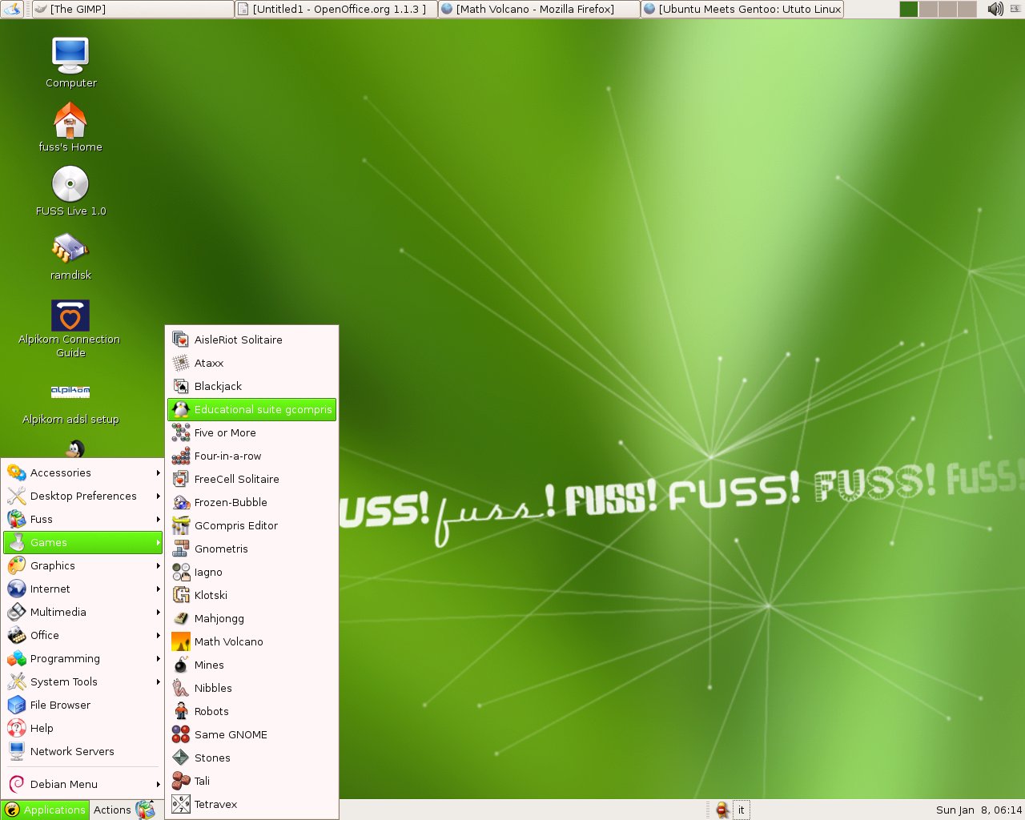1025x820 pixels.
Task: Click the Mahjongg tile icon
Action: click(181, 618)
